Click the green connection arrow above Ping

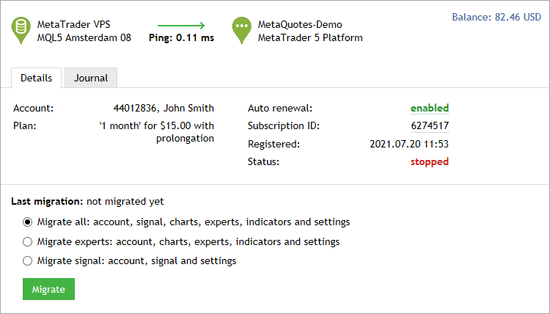pyautogui.click(x=181, y=25)
